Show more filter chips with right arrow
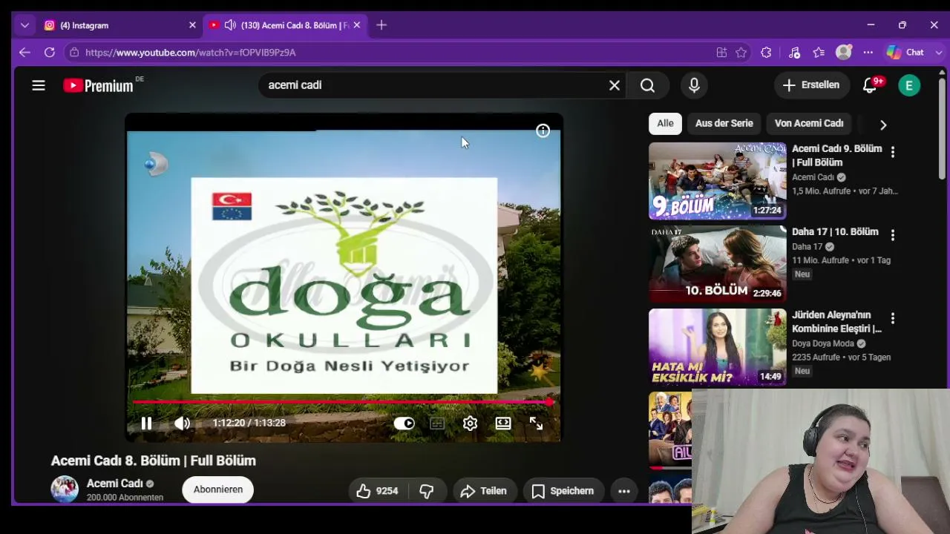This screenshot has width=950, height=534. click(883, 125)
